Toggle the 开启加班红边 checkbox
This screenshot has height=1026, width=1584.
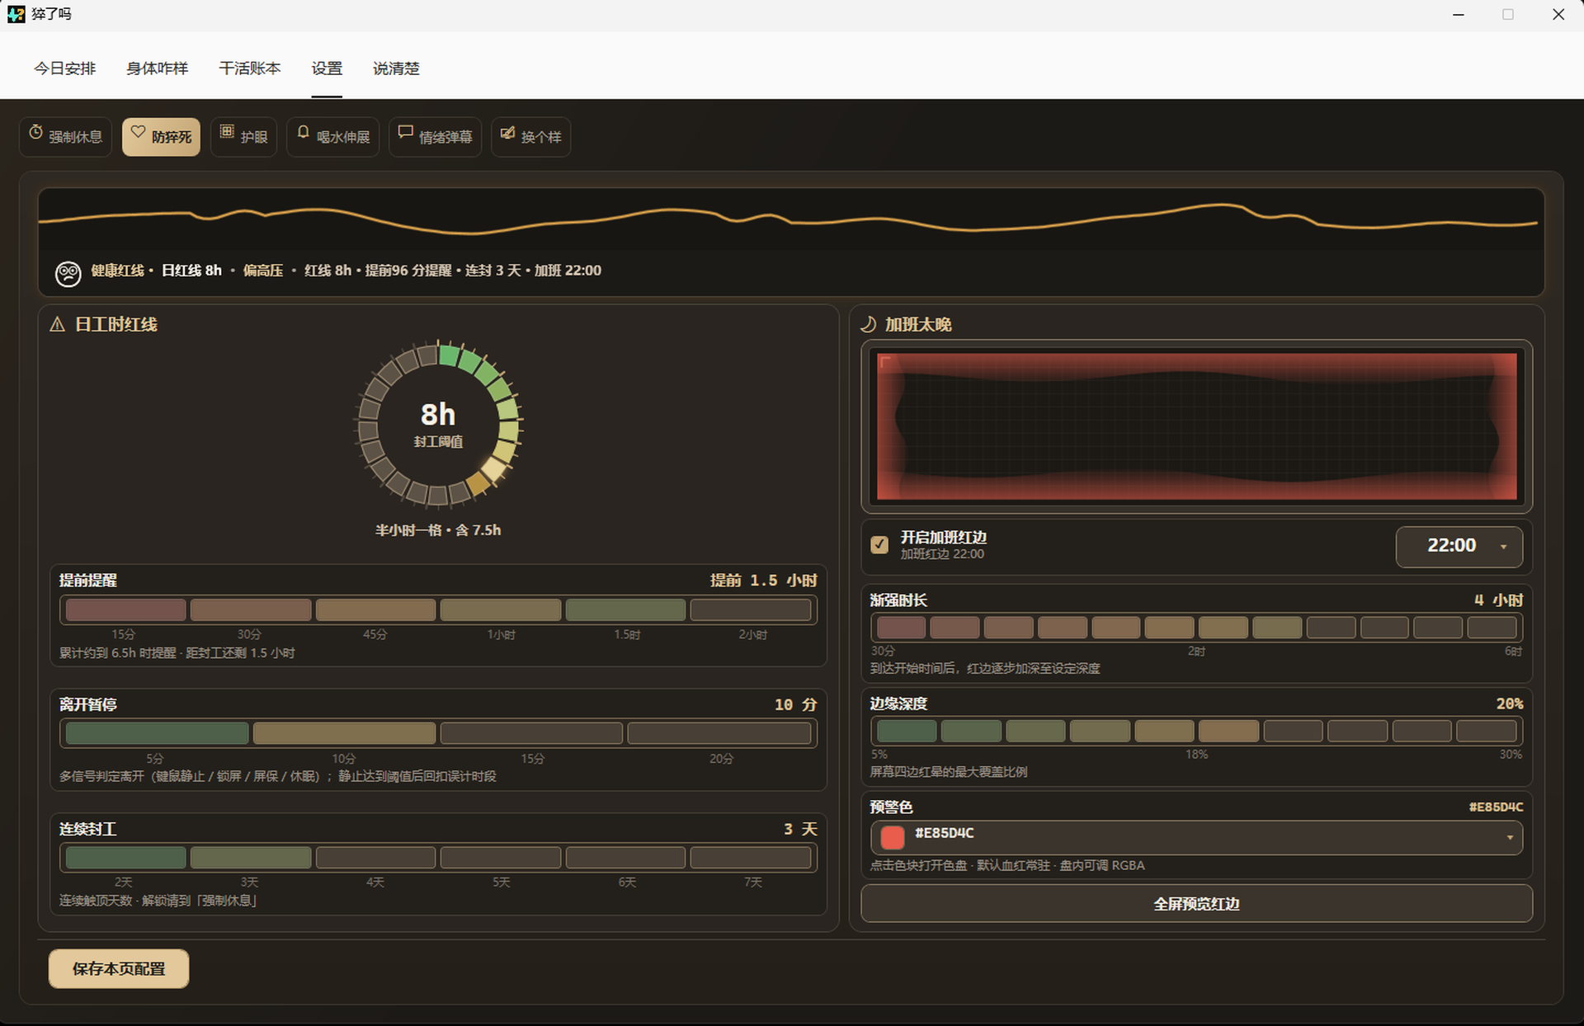(879, 545)
